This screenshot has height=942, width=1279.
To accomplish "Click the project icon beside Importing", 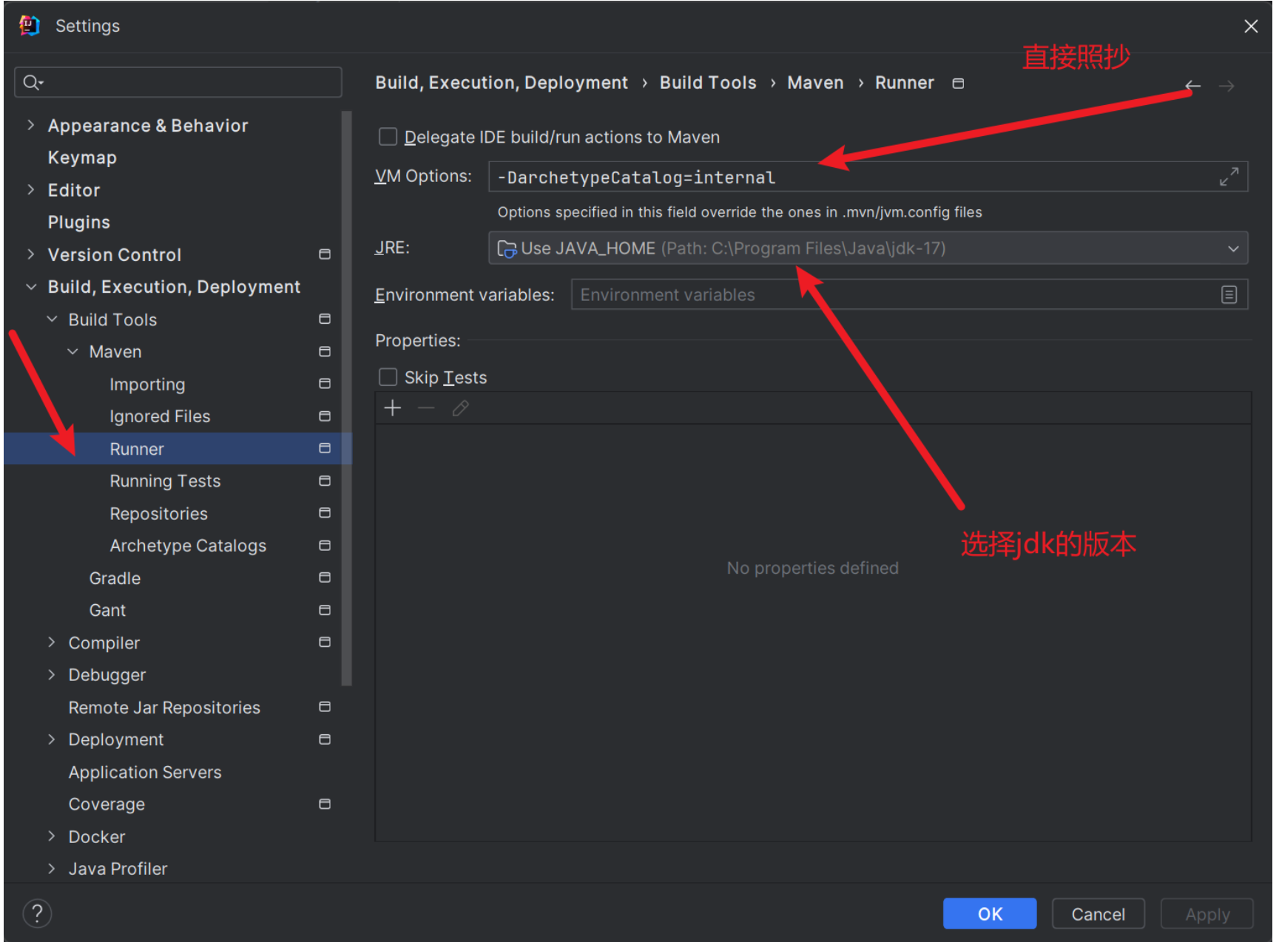I will click(x=325, y=384).
